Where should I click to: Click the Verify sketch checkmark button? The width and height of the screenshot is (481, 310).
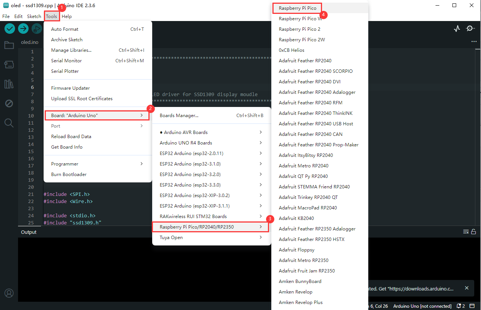click(10, 29)
